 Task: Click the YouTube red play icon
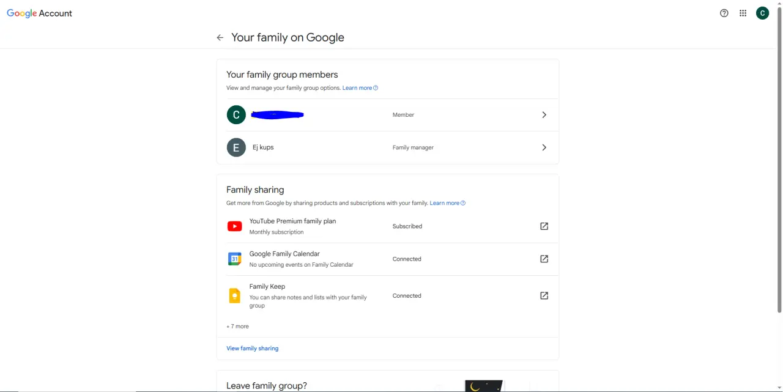234,226
